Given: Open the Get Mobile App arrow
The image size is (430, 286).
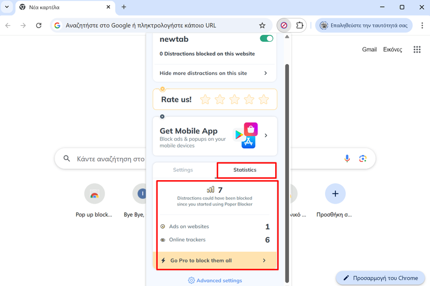Looking at the screenshot, I should point(265,136).
